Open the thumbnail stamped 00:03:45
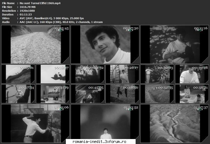Viewport: 210px width, 144px height. pos(36,44)
